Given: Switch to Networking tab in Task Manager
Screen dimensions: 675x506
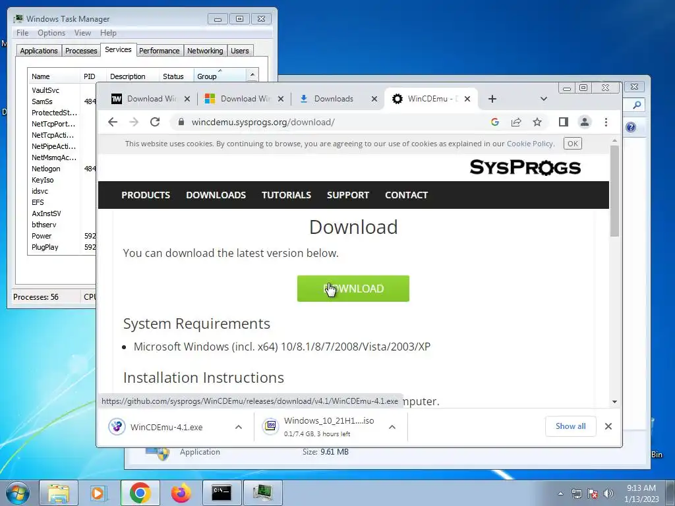Looking at the screenshot, I should 205,51.
